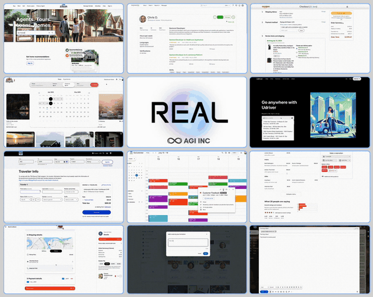Click the Amazon logo on checkout page
The image size is (373, 297).
[266, 6]
